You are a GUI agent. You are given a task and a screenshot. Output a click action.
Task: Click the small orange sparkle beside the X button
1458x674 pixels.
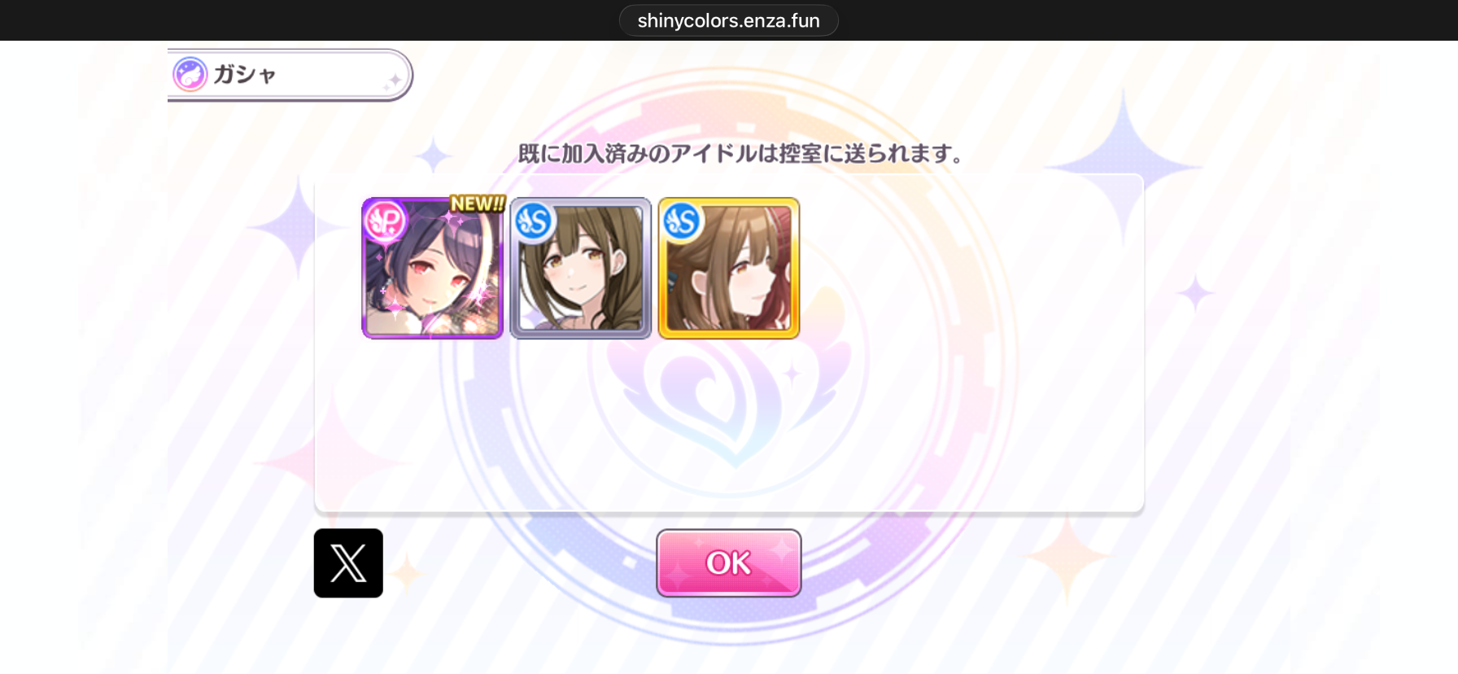tap(408, 574)
